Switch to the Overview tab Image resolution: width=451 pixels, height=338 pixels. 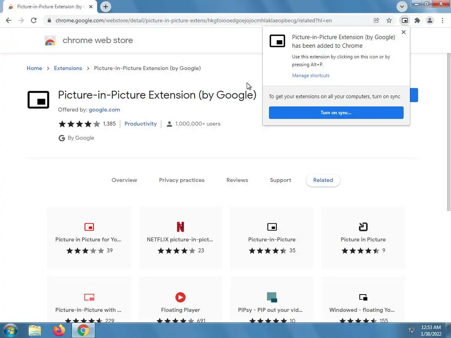click(124, 180)
